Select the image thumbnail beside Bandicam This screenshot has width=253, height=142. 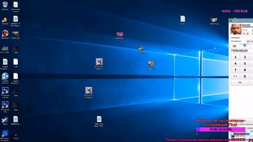pos(15,35)
